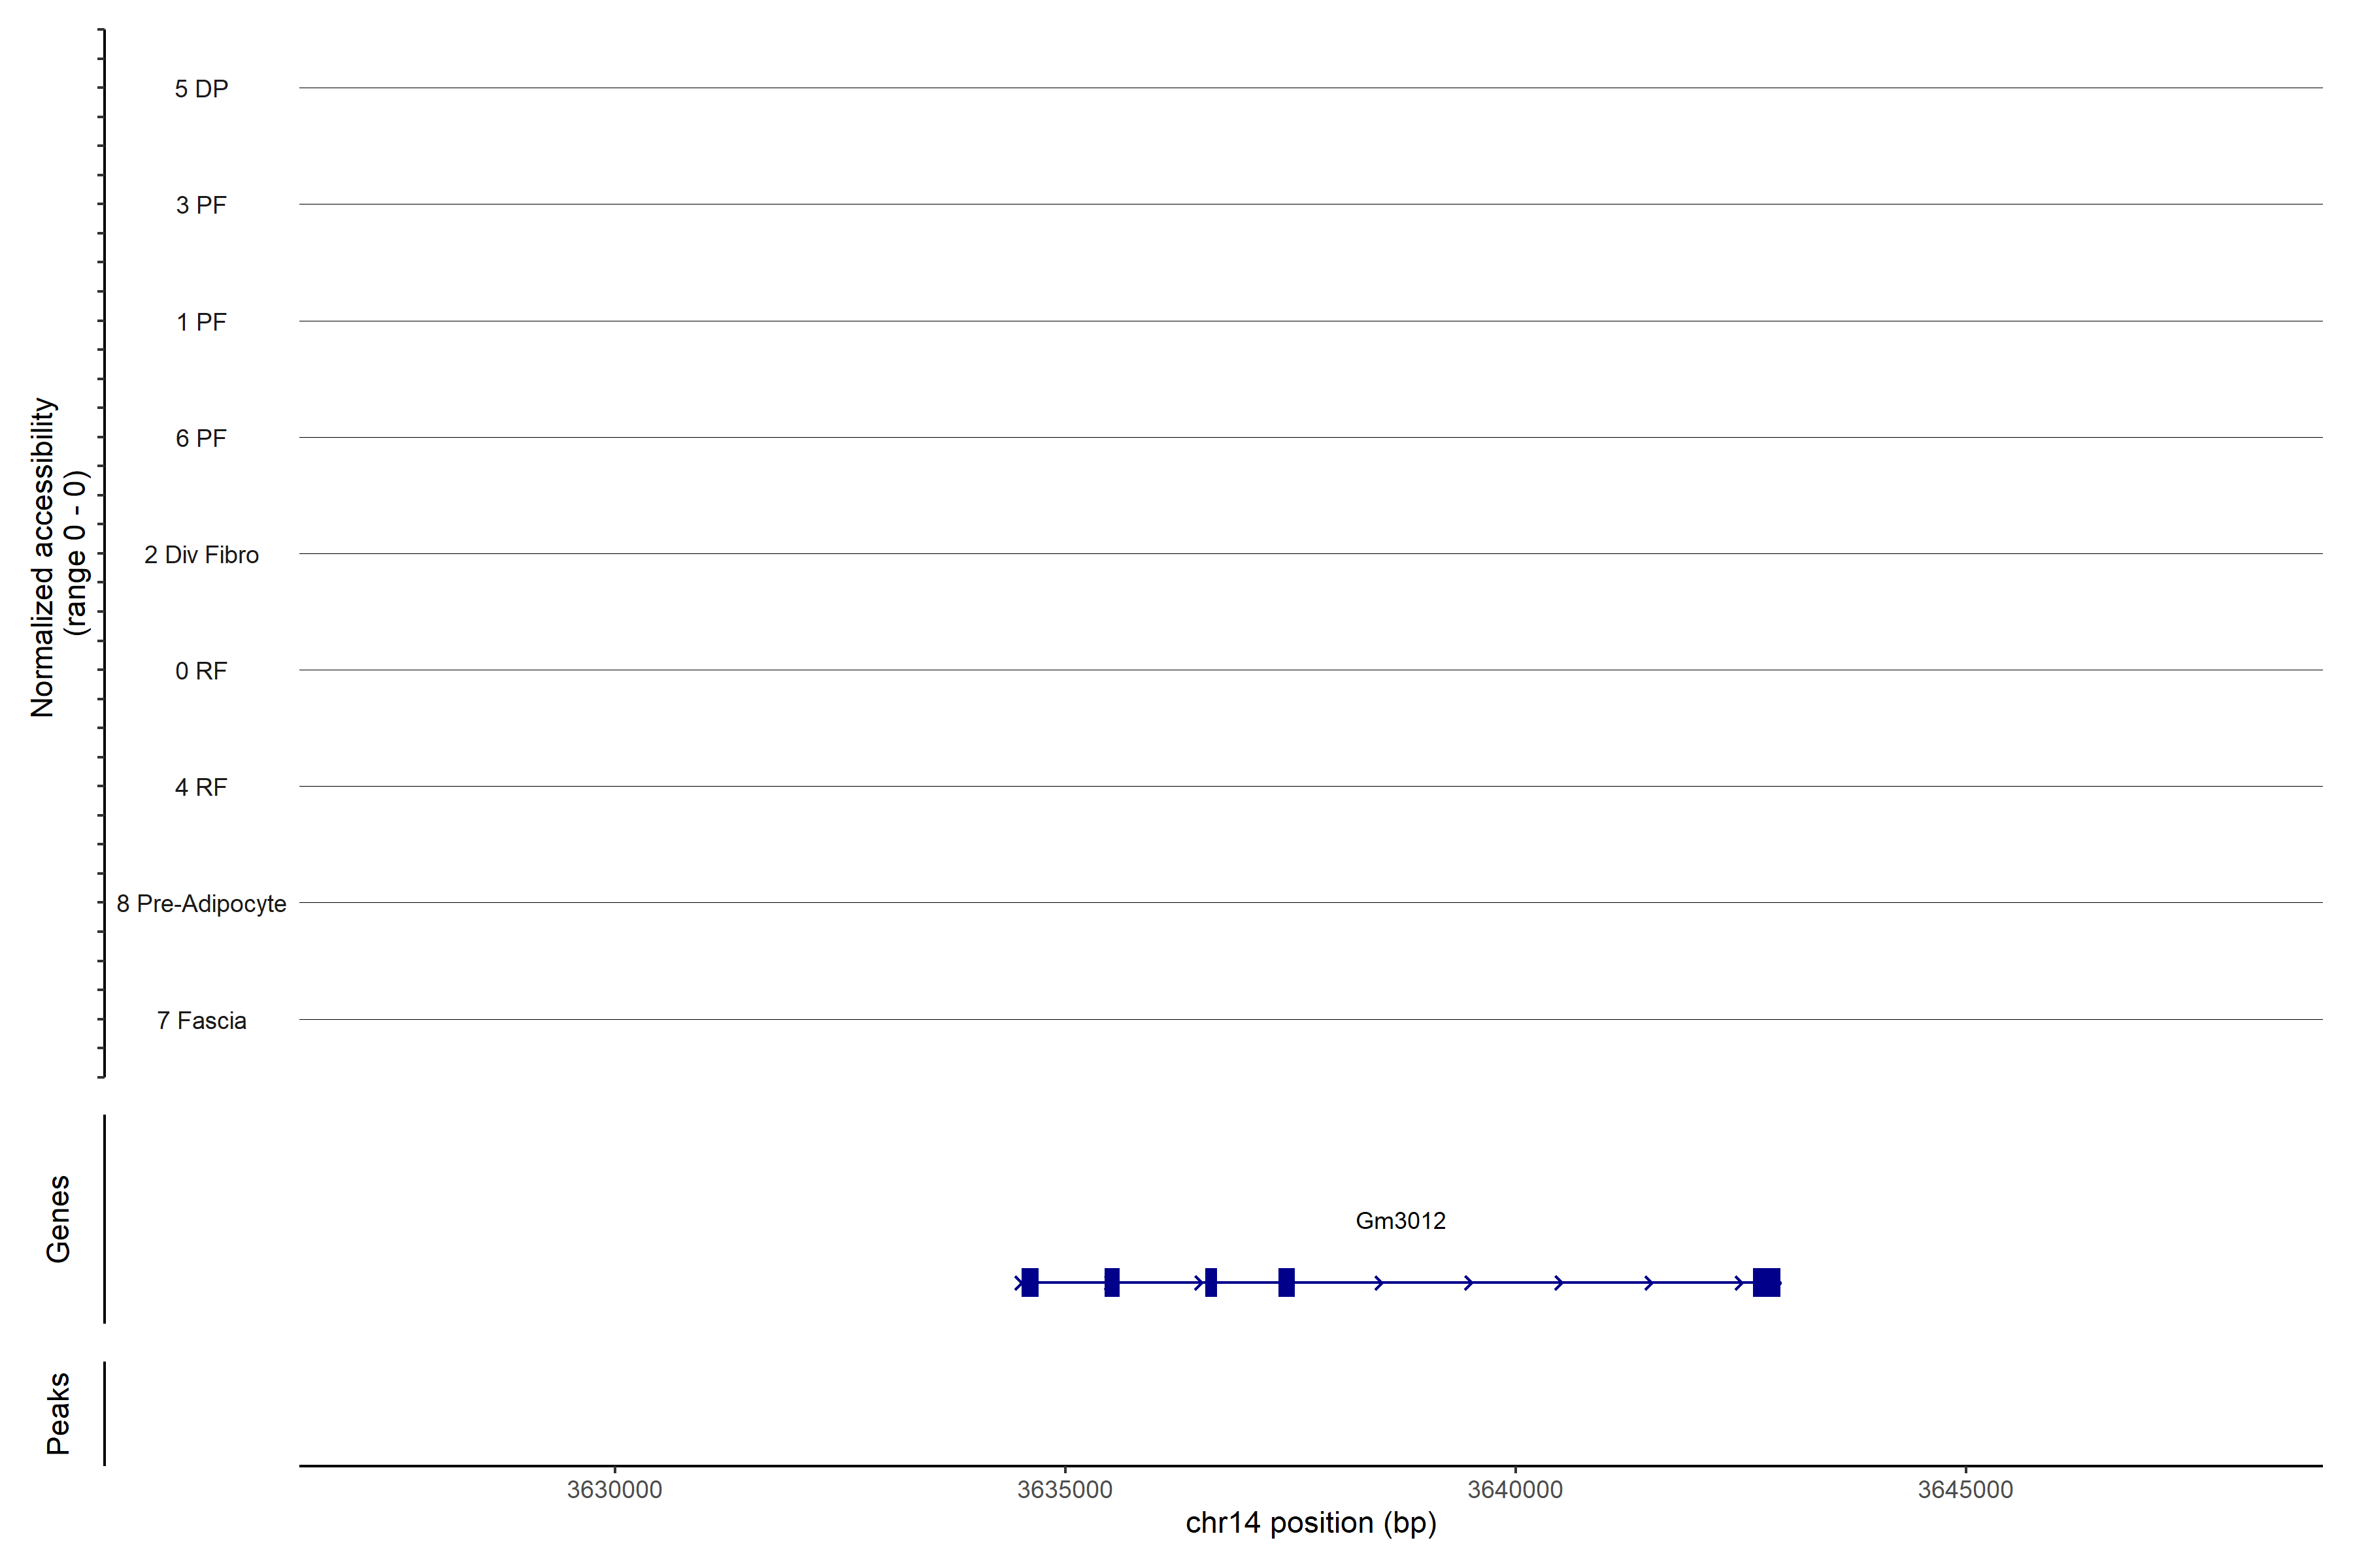
Task: Click the 7 Fascia track label
Action: point(201,1021)
